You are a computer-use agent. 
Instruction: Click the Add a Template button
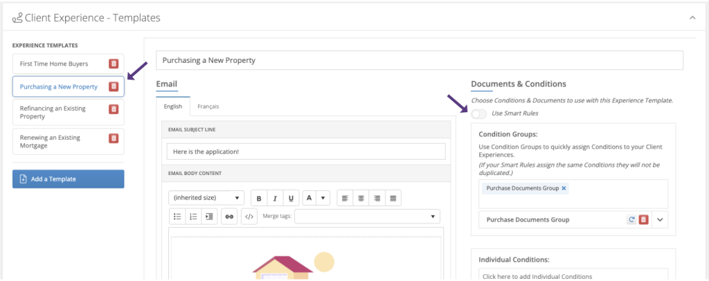click(69, 179)
